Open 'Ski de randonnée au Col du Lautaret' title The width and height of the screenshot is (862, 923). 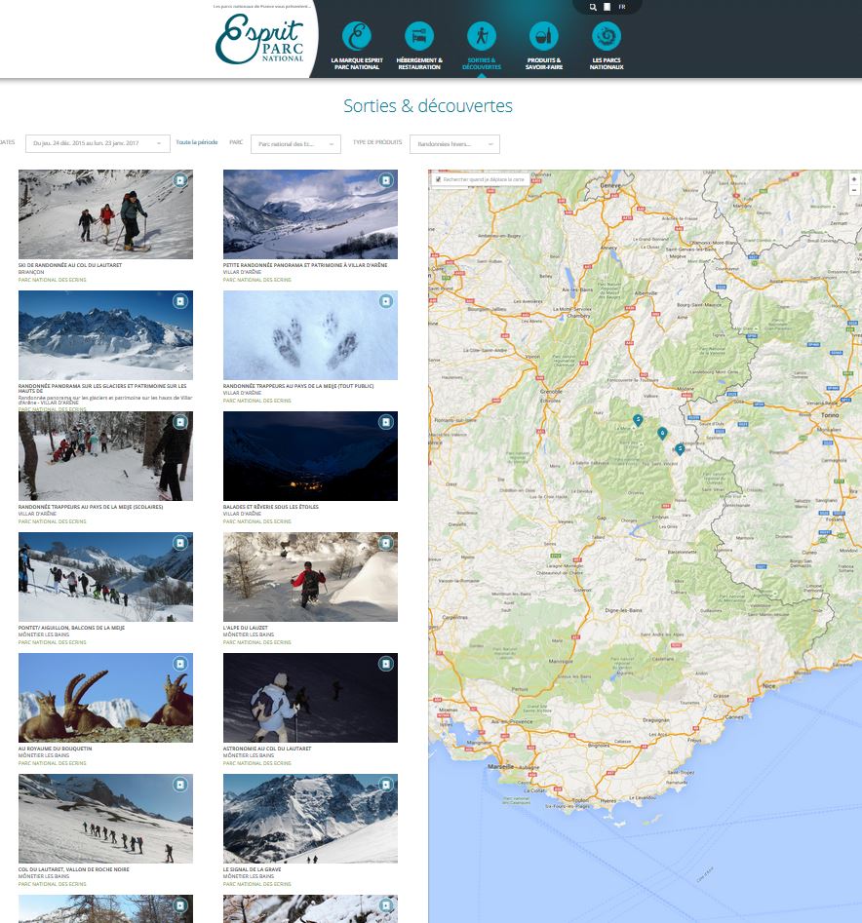[x=70, y=265]
